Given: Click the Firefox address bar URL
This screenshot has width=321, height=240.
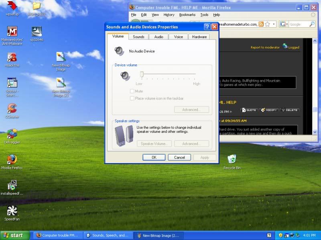Looking at the screenshot, I should coord(238,24).
